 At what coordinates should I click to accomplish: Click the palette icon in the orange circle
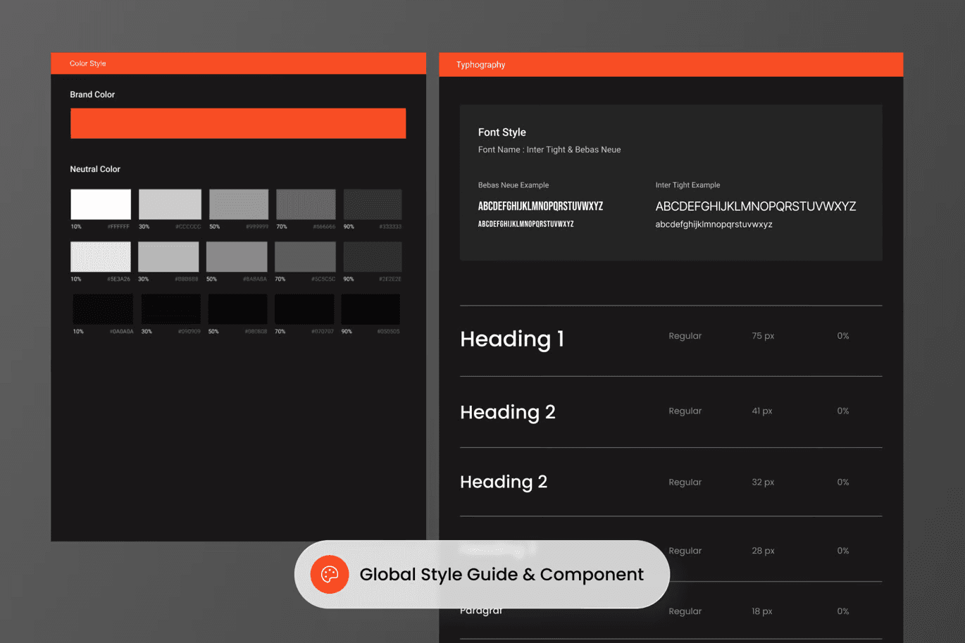[330, 575]
